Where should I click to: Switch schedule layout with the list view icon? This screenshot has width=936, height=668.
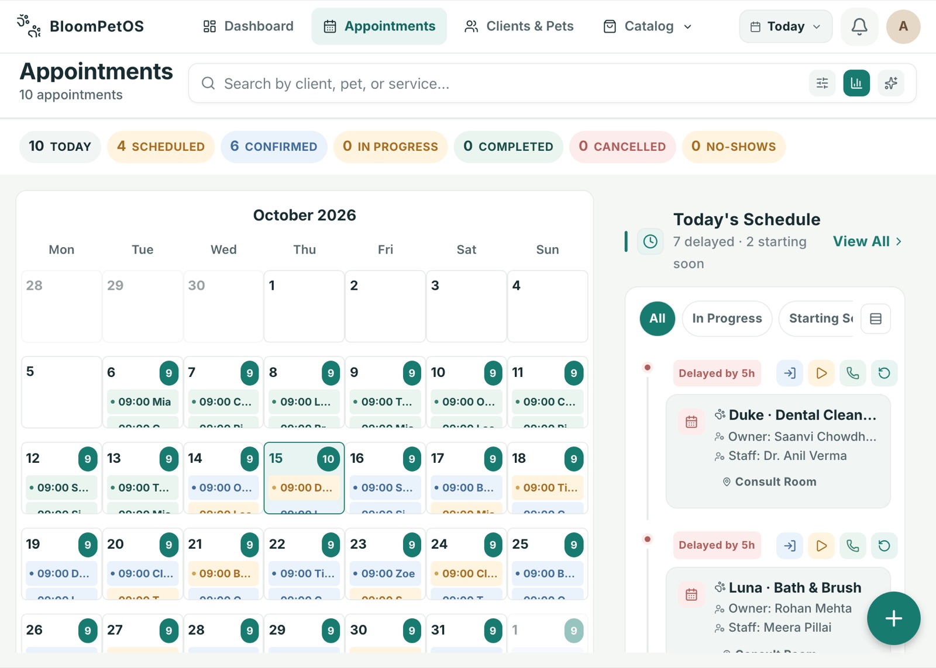875,319
